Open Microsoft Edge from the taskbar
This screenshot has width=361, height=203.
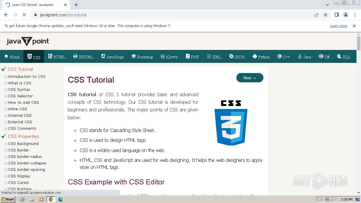[x=61, y=199]
